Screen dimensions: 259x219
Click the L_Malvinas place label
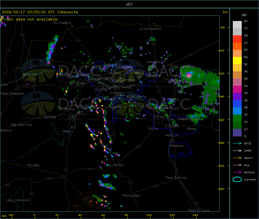(x=113, y=107)
